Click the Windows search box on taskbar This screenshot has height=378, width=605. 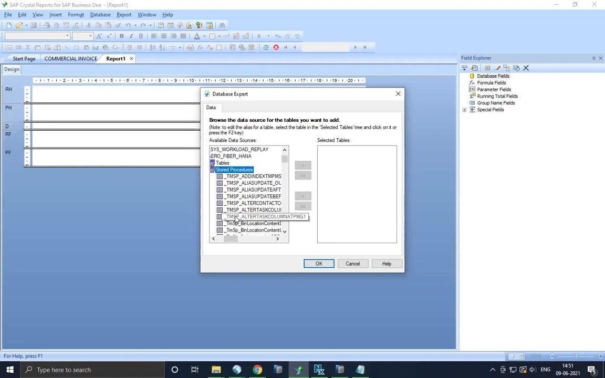pos(92,370)
